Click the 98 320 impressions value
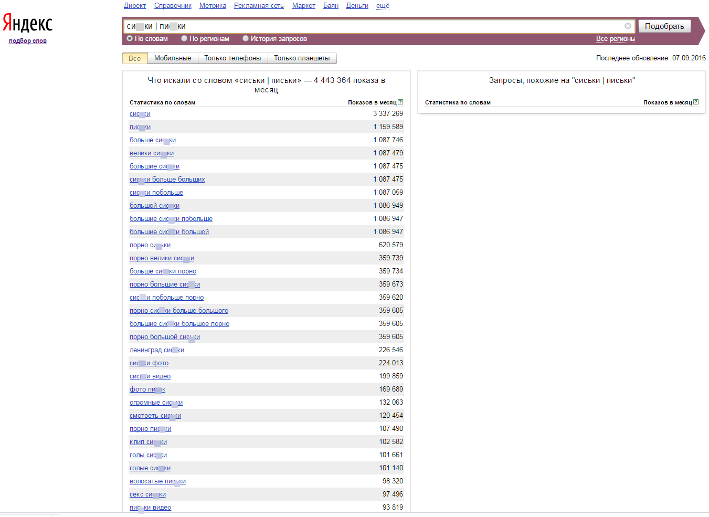The width and height of the screenshot is (709, 517). pyautogui.click(x=393, y=481)
